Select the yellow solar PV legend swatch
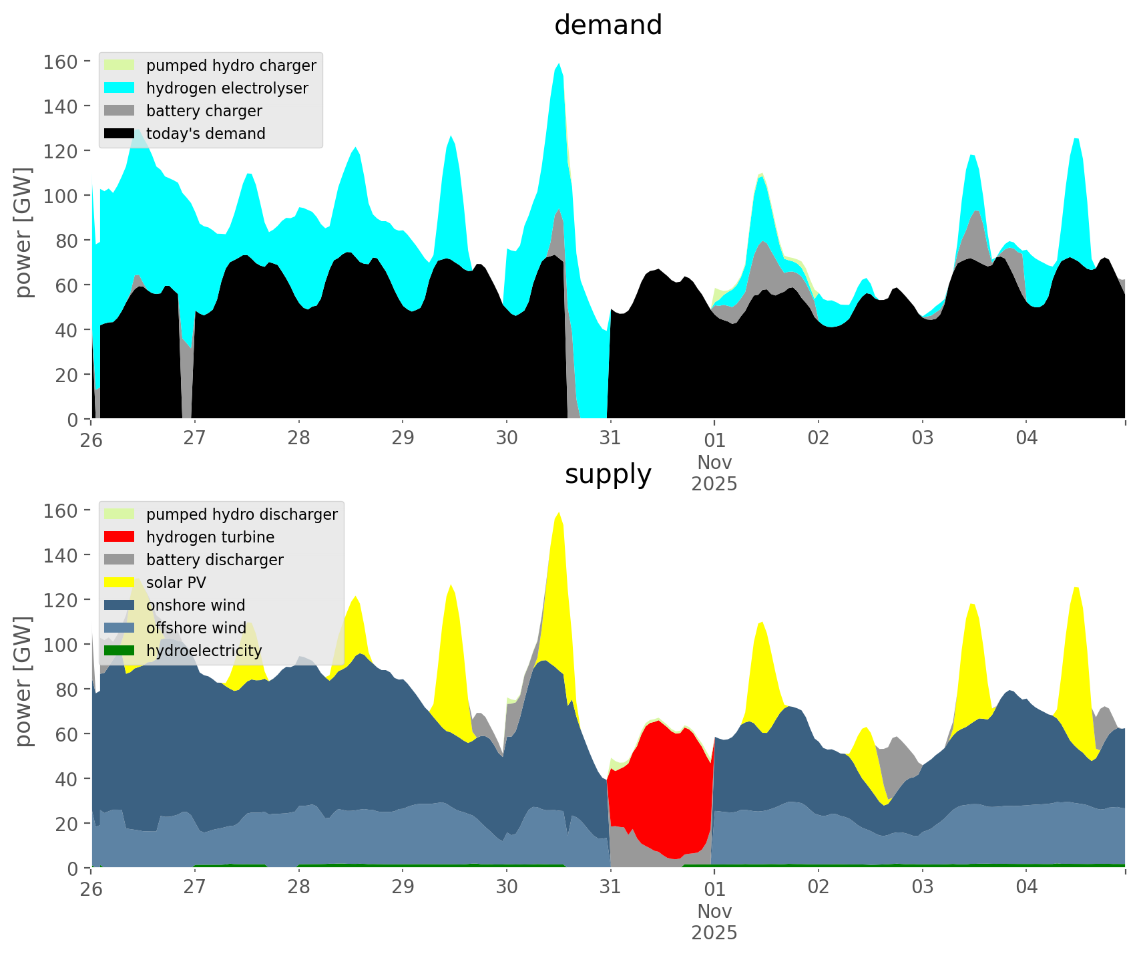The height and width of the screenshot is (956, 1139). [120, 583]
